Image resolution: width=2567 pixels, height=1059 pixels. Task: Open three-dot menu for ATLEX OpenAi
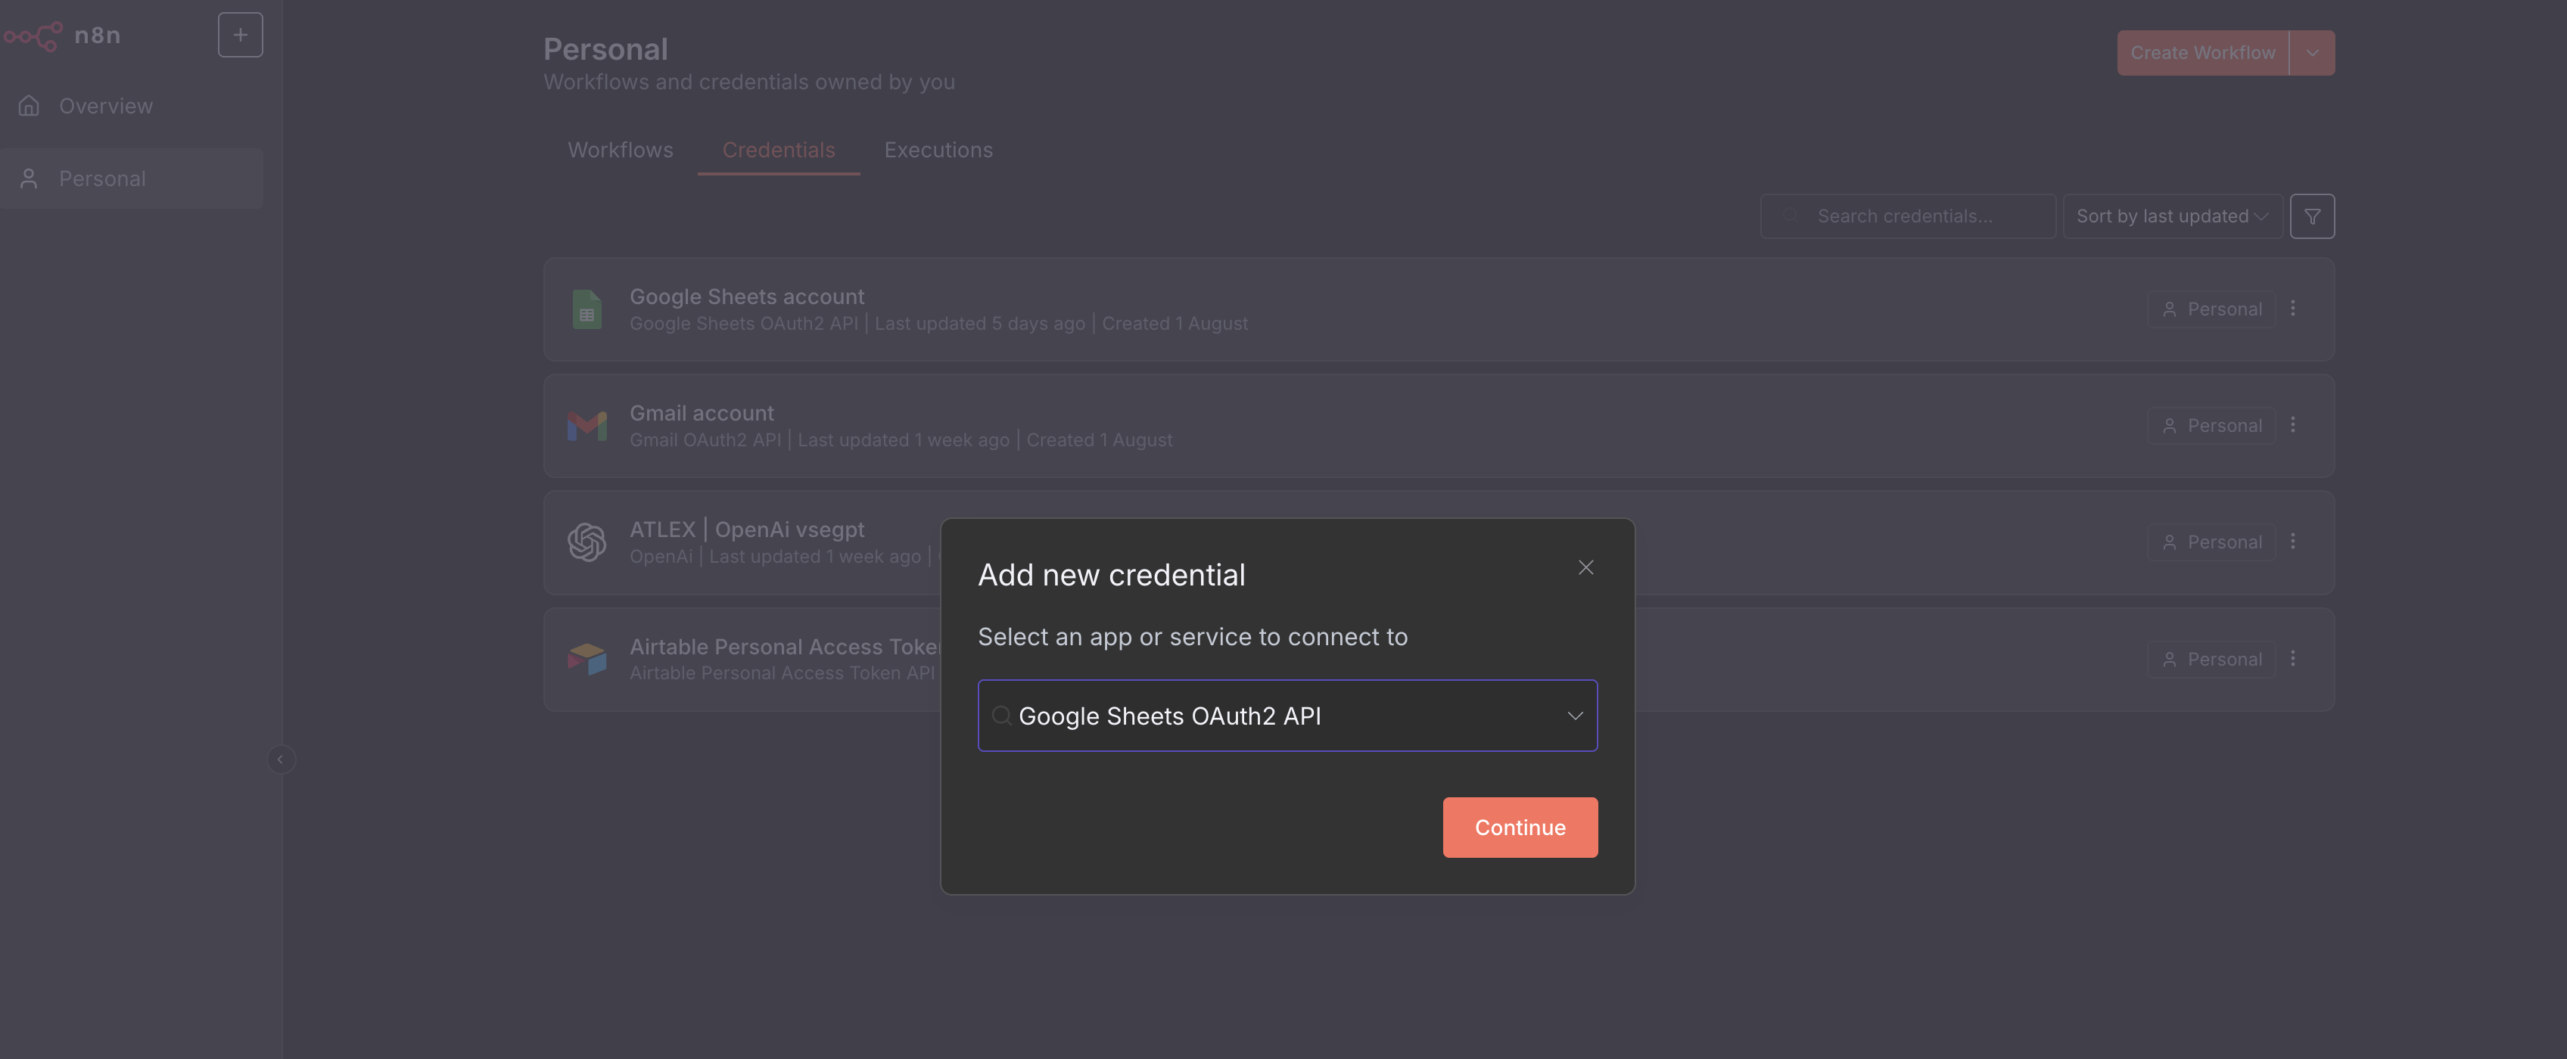[2293, 542]
